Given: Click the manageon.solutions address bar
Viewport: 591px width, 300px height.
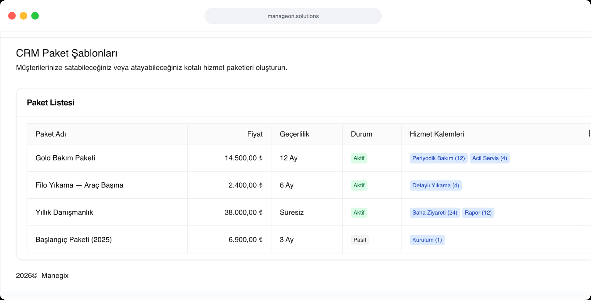Looking at the screenshot, I should pos(293,16).
